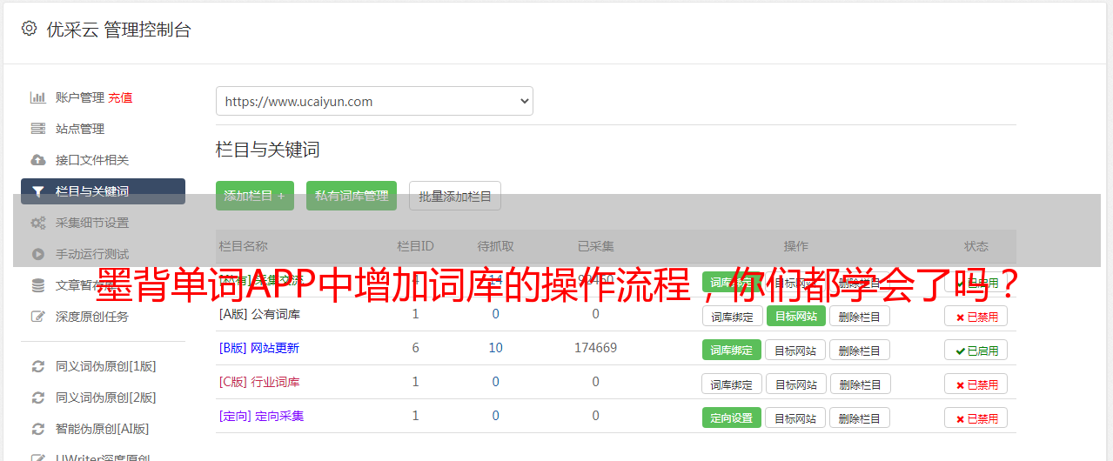This screenshot has width=1113, height=461.
Task: Click 词库绑定 in the [C版] 行业词库 row
Action: point(732,384)
